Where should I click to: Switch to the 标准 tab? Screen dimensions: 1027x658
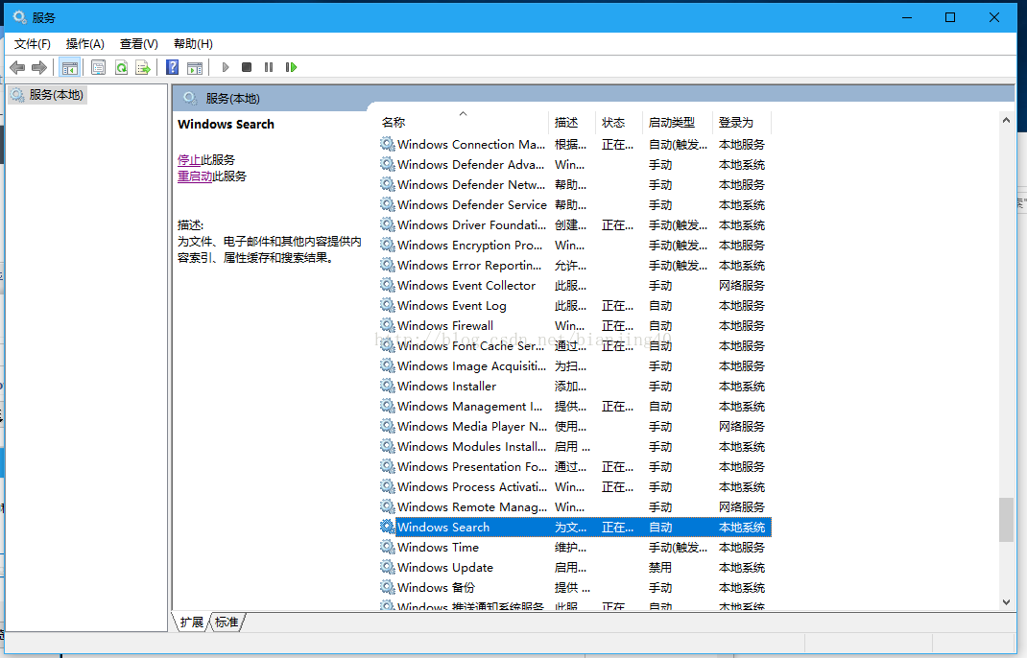tap(227, 622)
